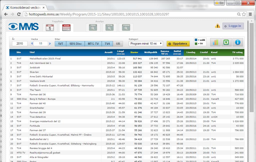The width and height of the screenshot is (256, 162).
Task: Sort by the Kanal column header
Action: point(214,52)
